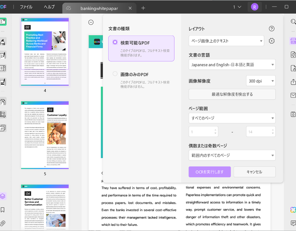
Task: Open the ヘルプ menu
Action: (x=49, y=7)
